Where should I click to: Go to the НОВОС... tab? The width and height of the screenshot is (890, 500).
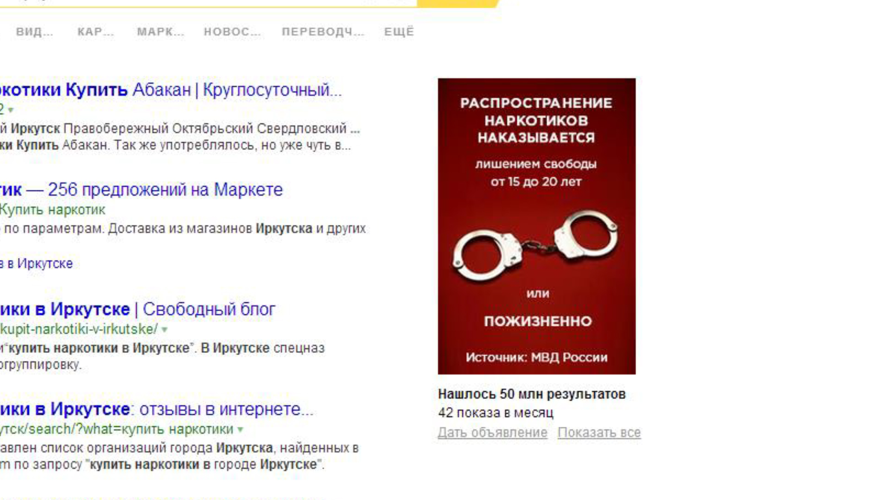pos(232,31)
